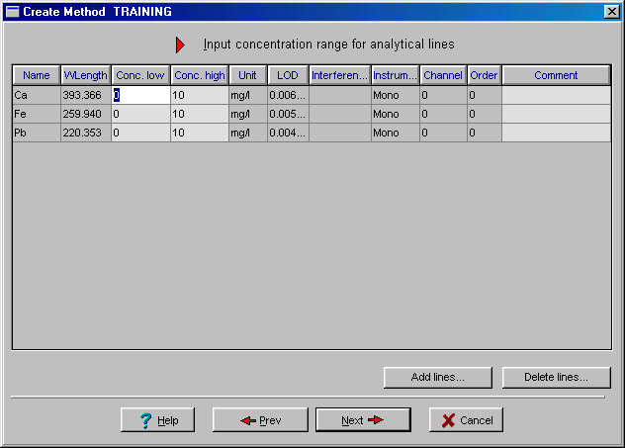Click the Mono instrument cell for Pb
Image resolution: width=625 pixels, height=448 pixels.
[395, 133]
